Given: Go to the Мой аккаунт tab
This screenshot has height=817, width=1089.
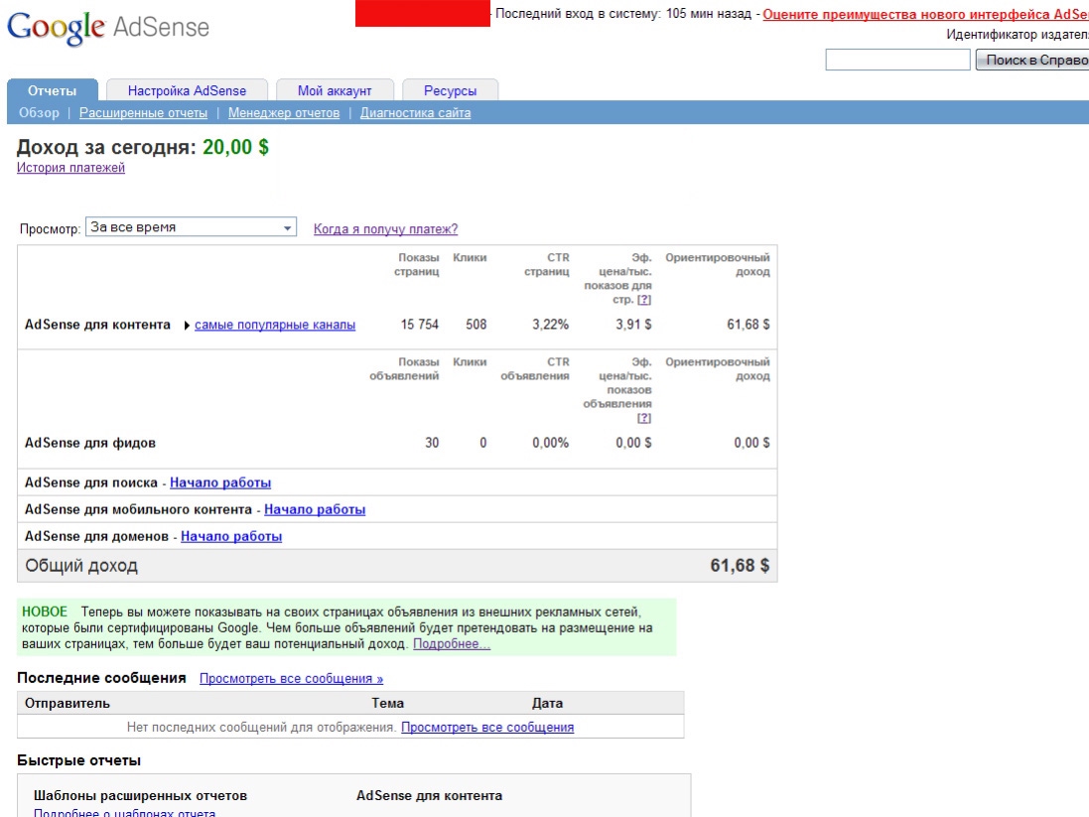Looking at the screenshot, I should (x=335, y=90).
